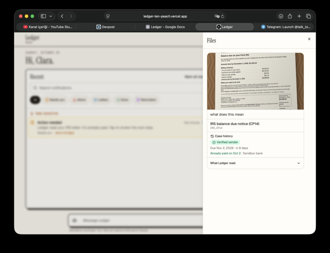Close the Files panel with X

pos(309,39)
